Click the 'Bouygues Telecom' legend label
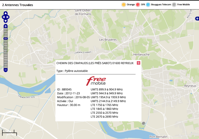199x139 pixels. tap(161, 5)
